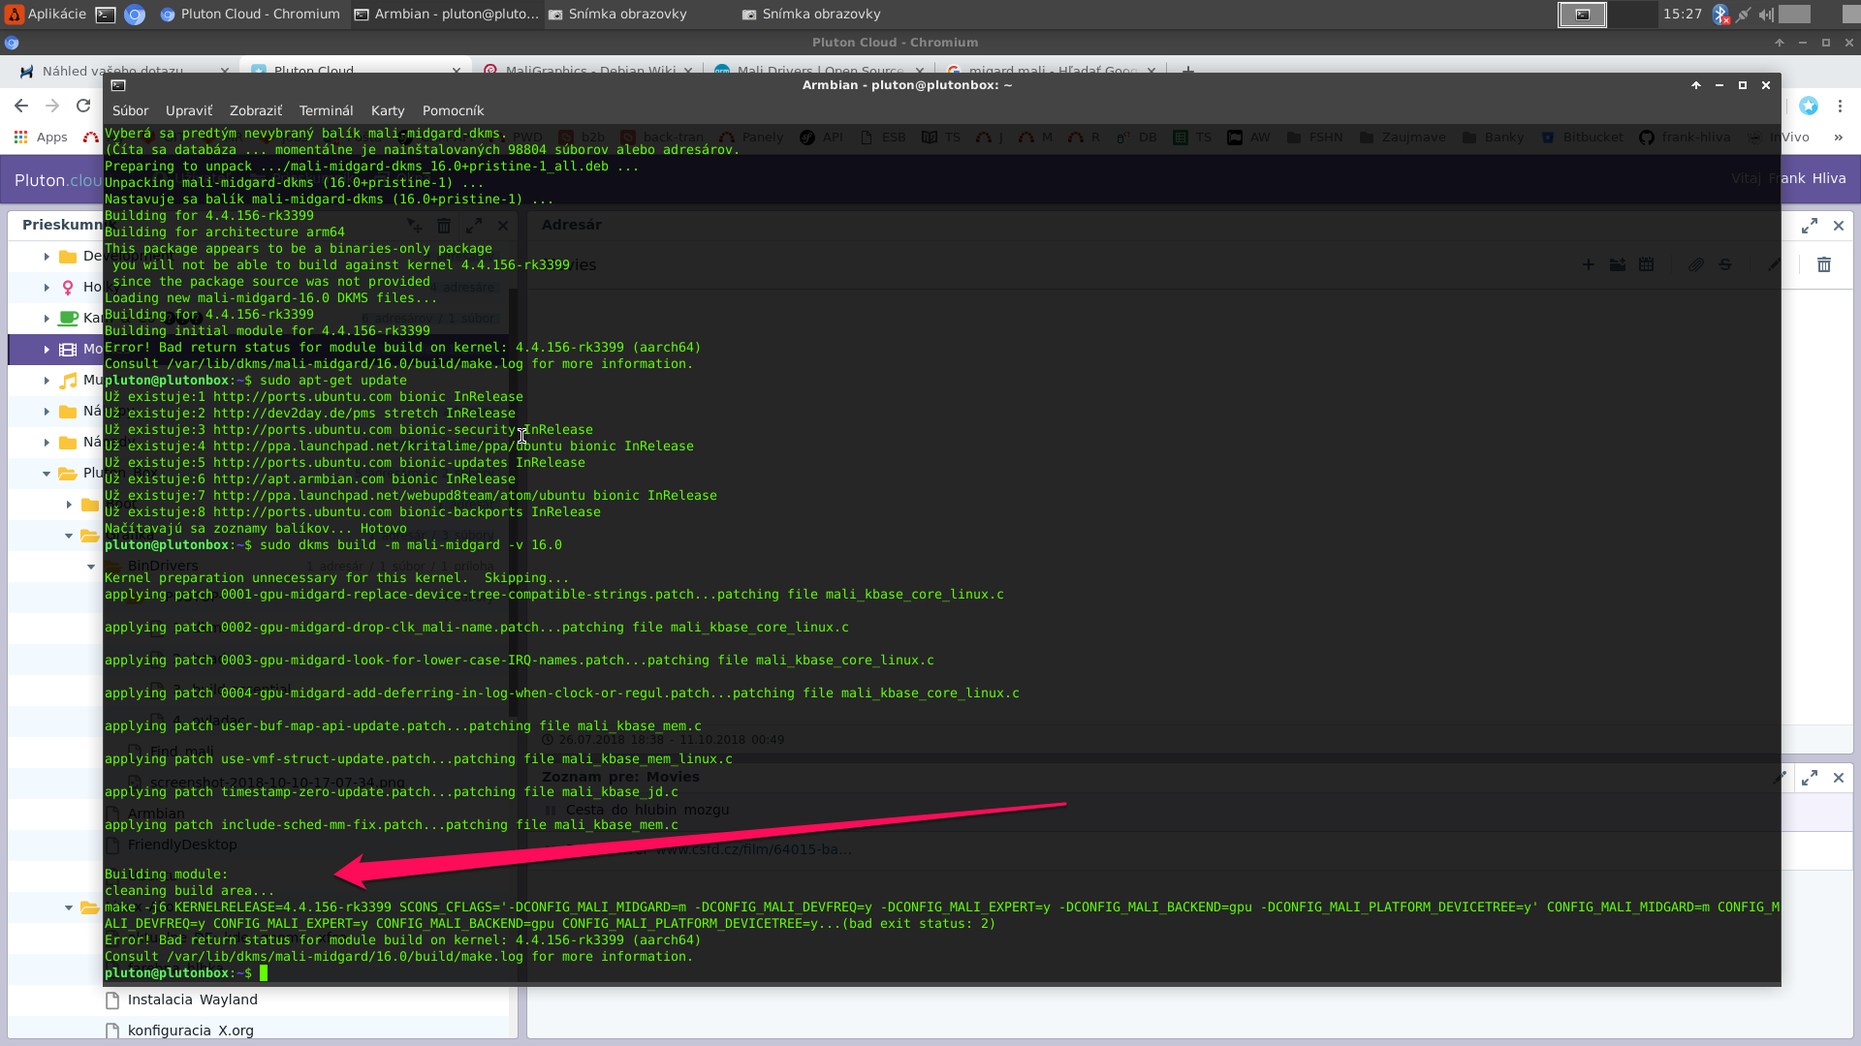Open the Súbor menu in the terminal

click(x=130, y=110)
